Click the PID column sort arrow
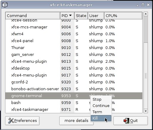 (70, 16)
